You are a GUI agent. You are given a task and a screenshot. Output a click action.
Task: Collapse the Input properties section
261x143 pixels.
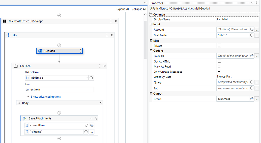[151, 24]
